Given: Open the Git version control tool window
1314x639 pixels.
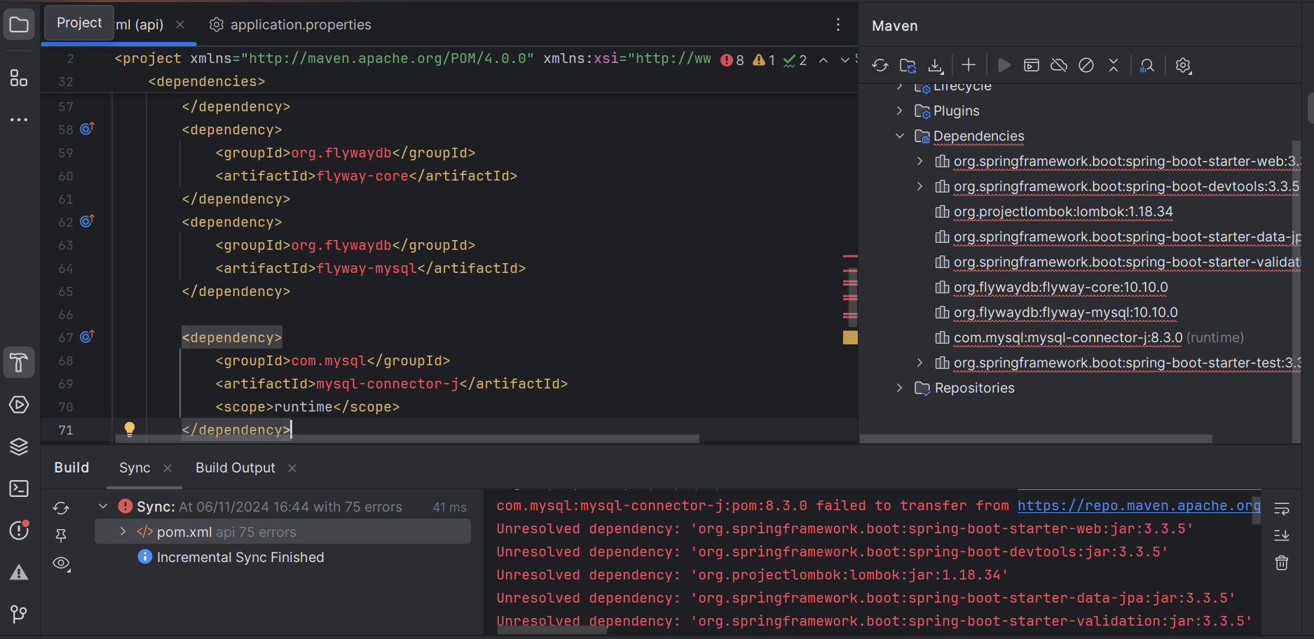Looking at the screenshot, I should pos(19,614).
